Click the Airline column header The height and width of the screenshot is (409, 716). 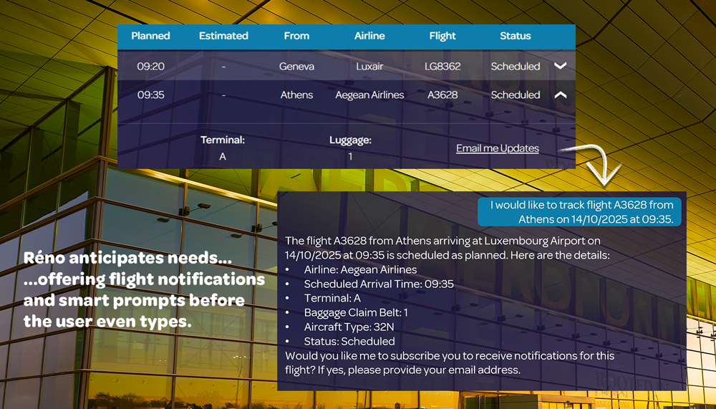[369, 36]
